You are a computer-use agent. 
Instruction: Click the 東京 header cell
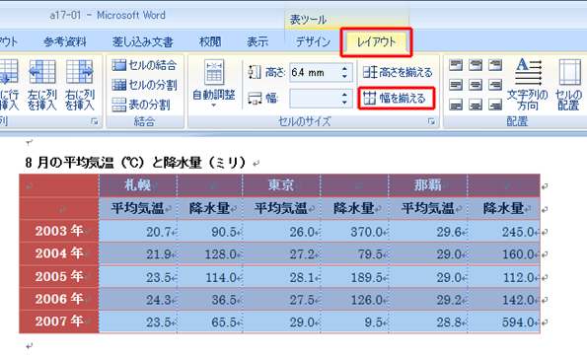click(281, 185)
